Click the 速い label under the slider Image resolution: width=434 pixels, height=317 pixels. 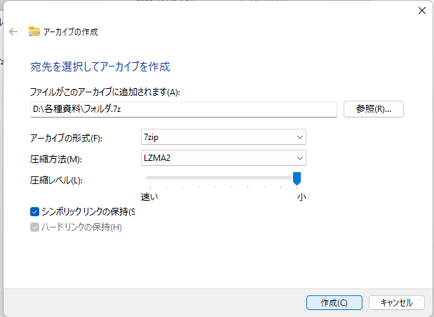point(149,197)
